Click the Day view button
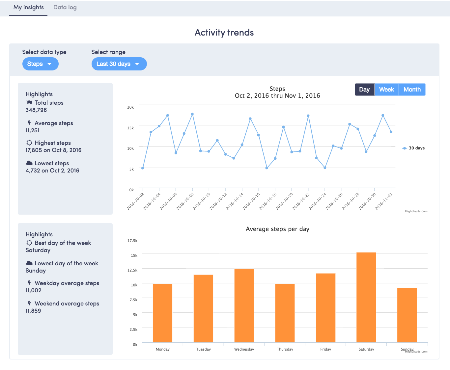This screenshot has width=450, height=370. click(x=364, y=89)
